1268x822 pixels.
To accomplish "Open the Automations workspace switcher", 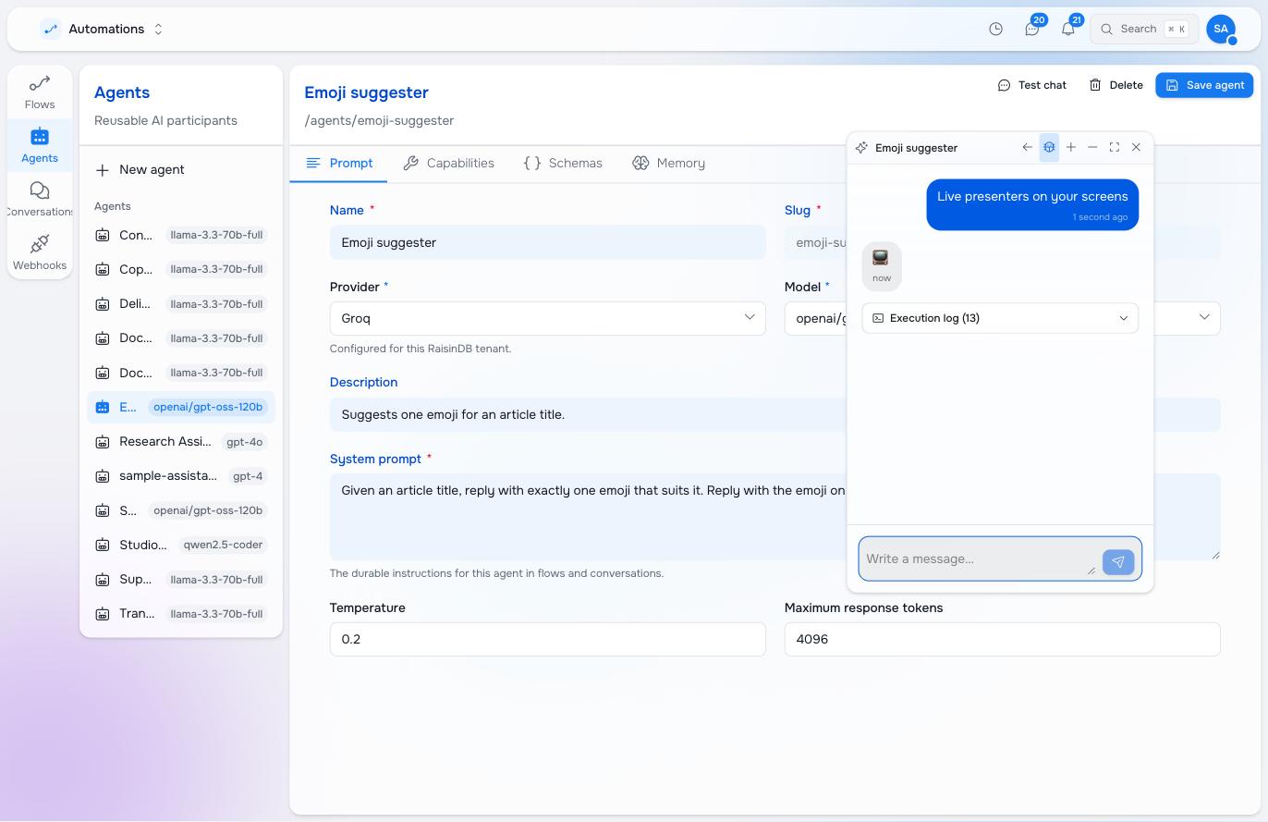I will pos(103,29).
